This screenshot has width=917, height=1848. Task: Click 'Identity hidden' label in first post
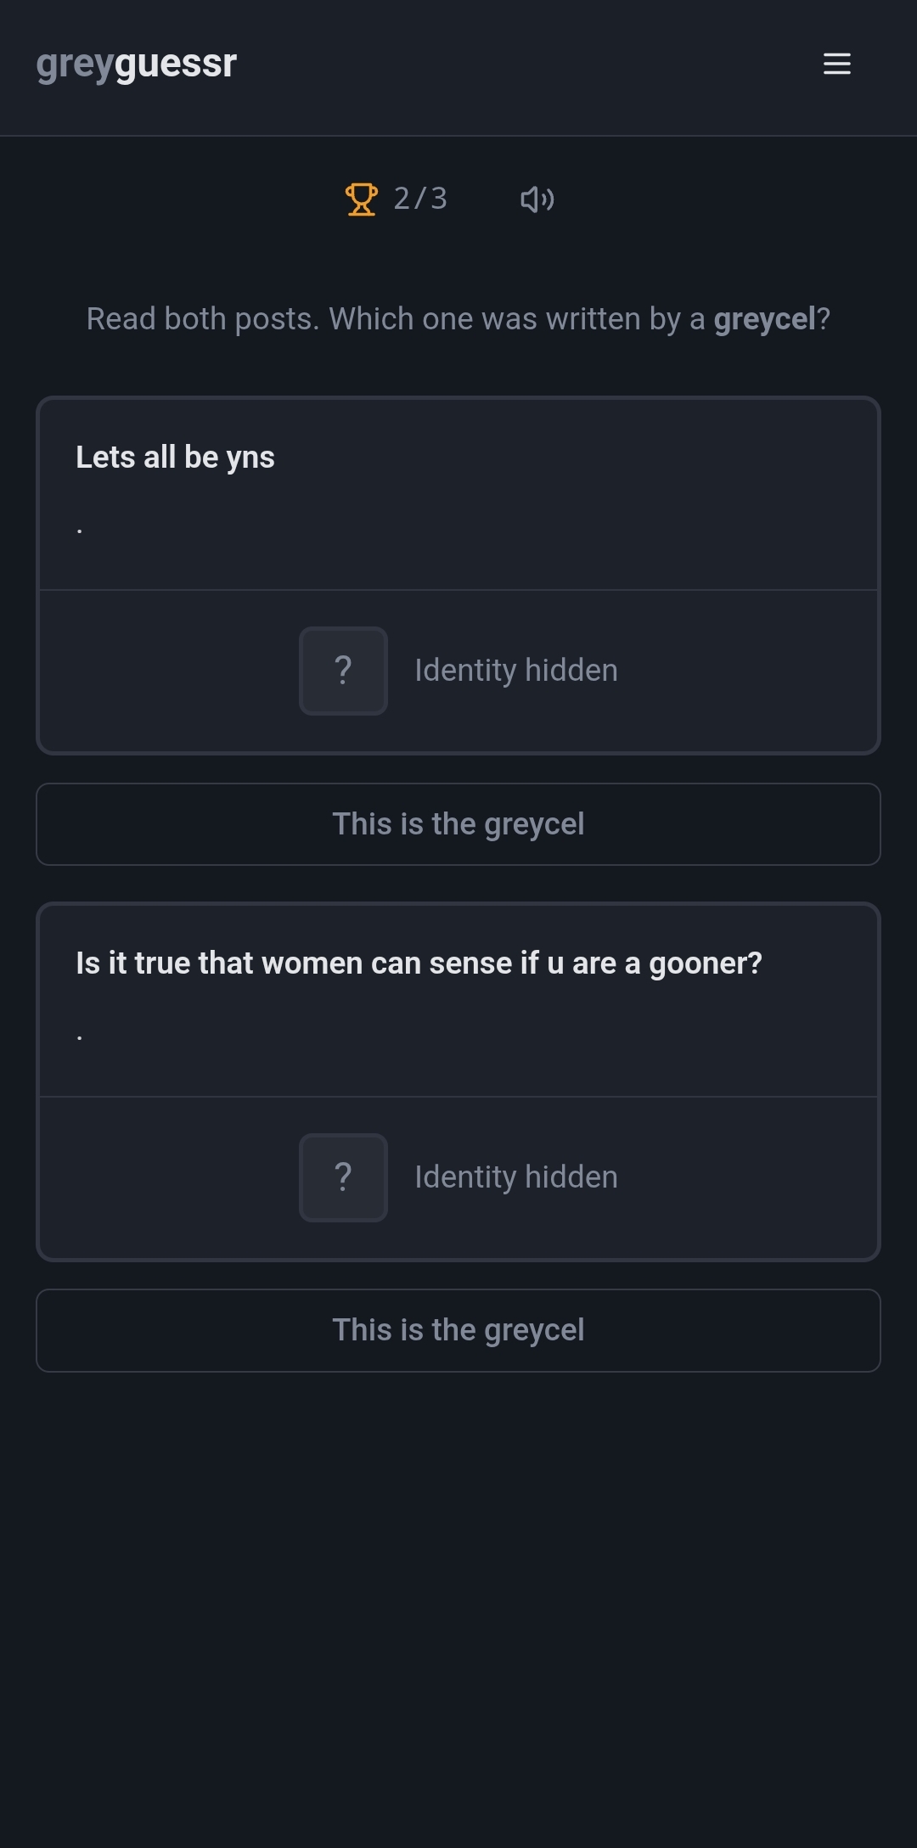pos(515,671)
